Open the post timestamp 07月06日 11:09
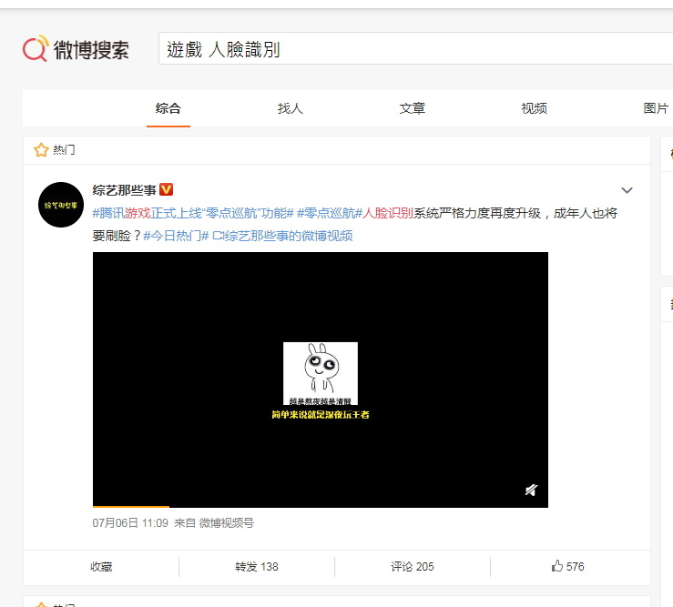The height and width of the screenshot is (607, 673). point(130,523)
